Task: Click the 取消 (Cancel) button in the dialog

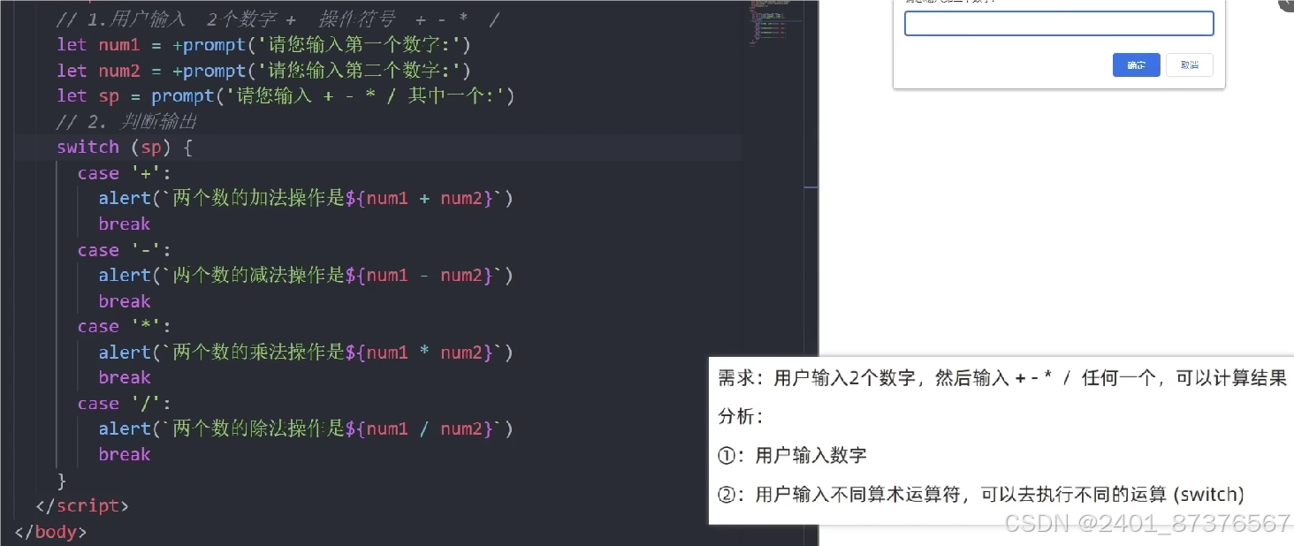Action: (1189, 64)
